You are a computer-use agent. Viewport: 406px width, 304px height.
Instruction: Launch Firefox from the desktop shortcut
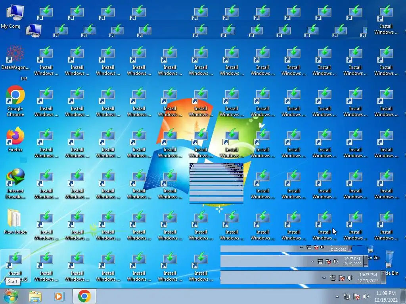[15, 140]
